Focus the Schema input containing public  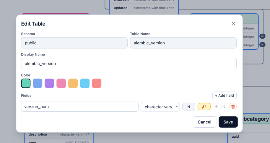pos(74,43)
